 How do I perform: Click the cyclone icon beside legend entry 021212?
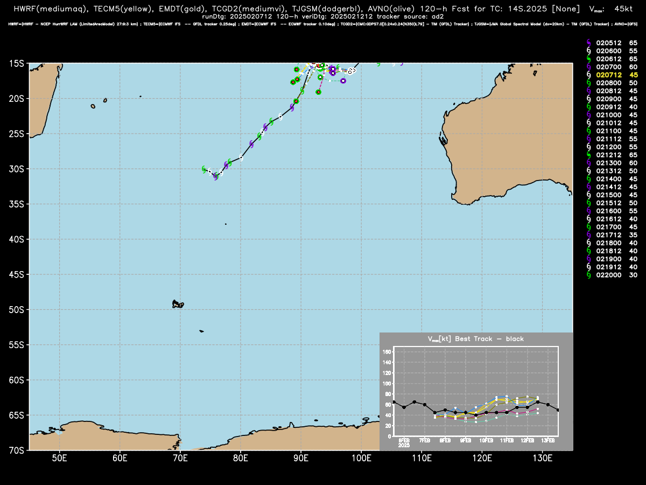[x=589, y=155]
